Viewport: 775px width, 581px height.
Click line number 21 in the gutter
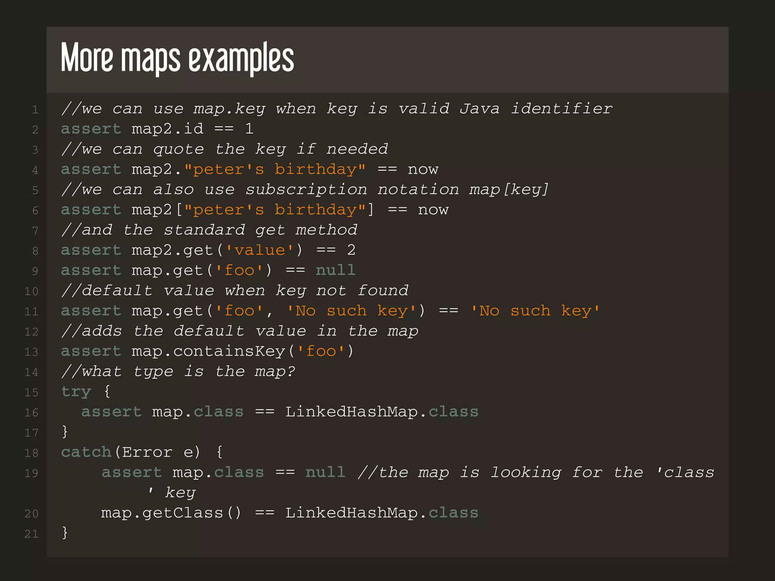coord(32,534)
